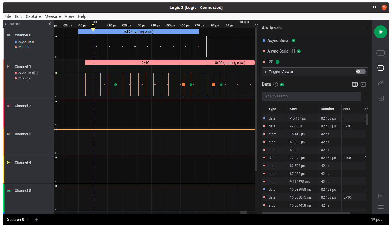The height and width of the screenshot is (228, 392).
Task: Open the View menu
Action: [69, 16]
